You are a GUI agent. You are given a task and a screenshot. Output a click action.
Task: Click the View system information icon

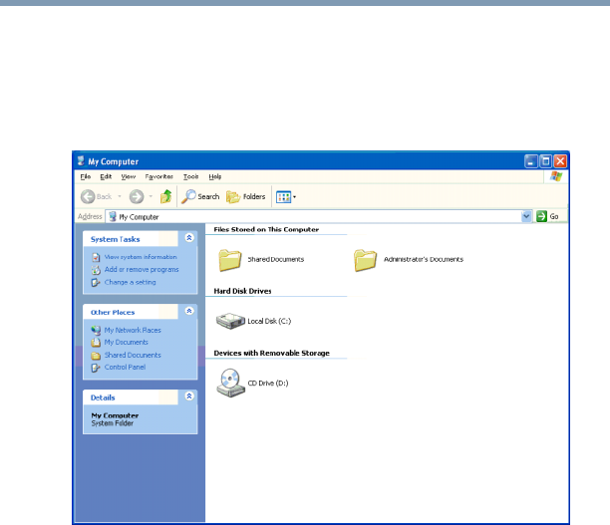click(96, 257)
